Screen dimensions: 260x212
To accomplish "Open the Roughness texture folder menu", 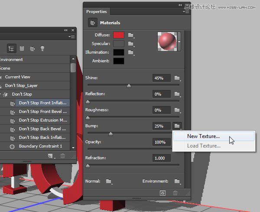I will coord(177,110).
